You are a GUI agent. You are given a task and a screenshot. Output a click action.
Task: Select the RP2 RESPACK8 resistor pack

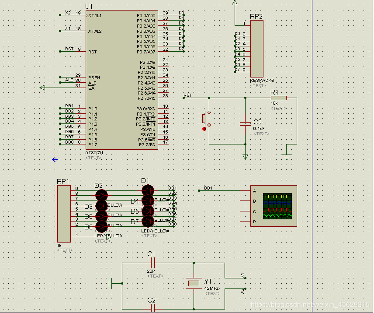coord(257,49)
